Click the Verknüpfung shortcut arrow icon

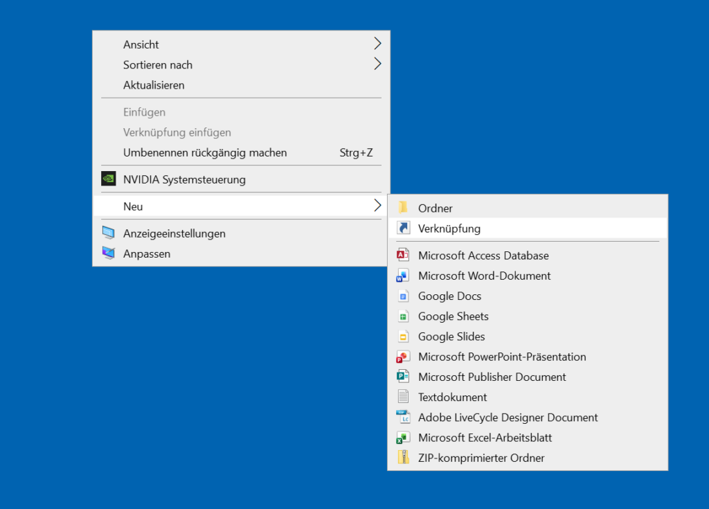pyautogui.click(x=403, y=228)
